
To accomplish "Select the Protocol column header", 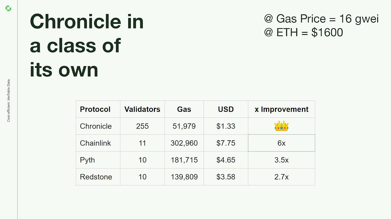I will tap(95, 109).
